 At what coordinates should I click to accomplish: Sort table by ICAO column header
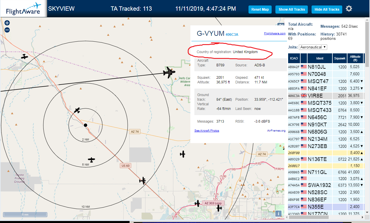coord(294,58)
